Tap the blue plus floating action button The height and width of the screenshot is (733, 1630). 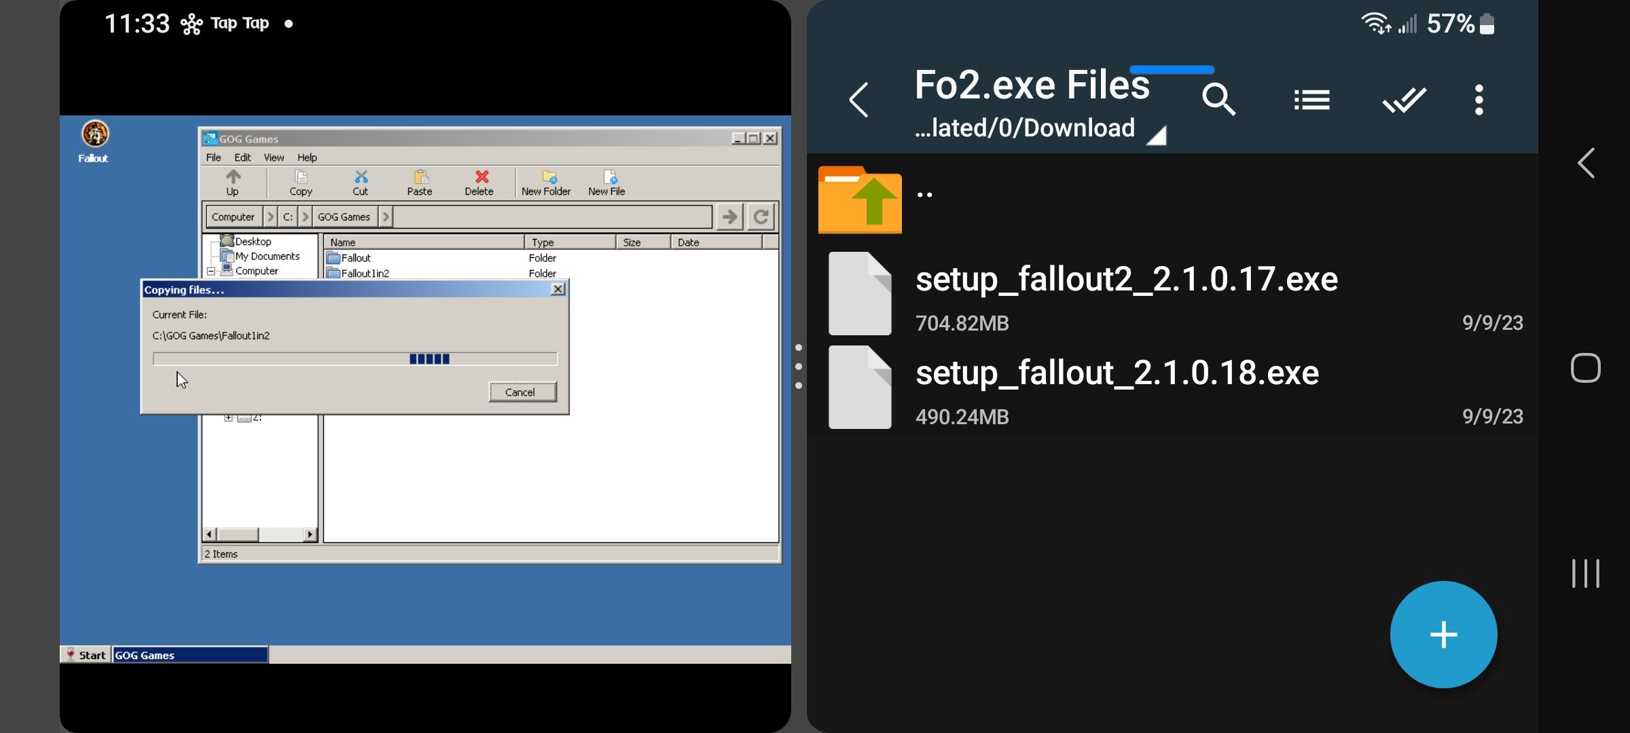(x=1443, y=635)
